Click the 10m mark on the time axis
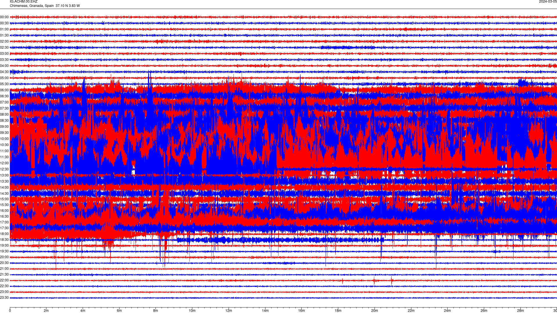This screenshot has width=557, height=313. point(192,311)
